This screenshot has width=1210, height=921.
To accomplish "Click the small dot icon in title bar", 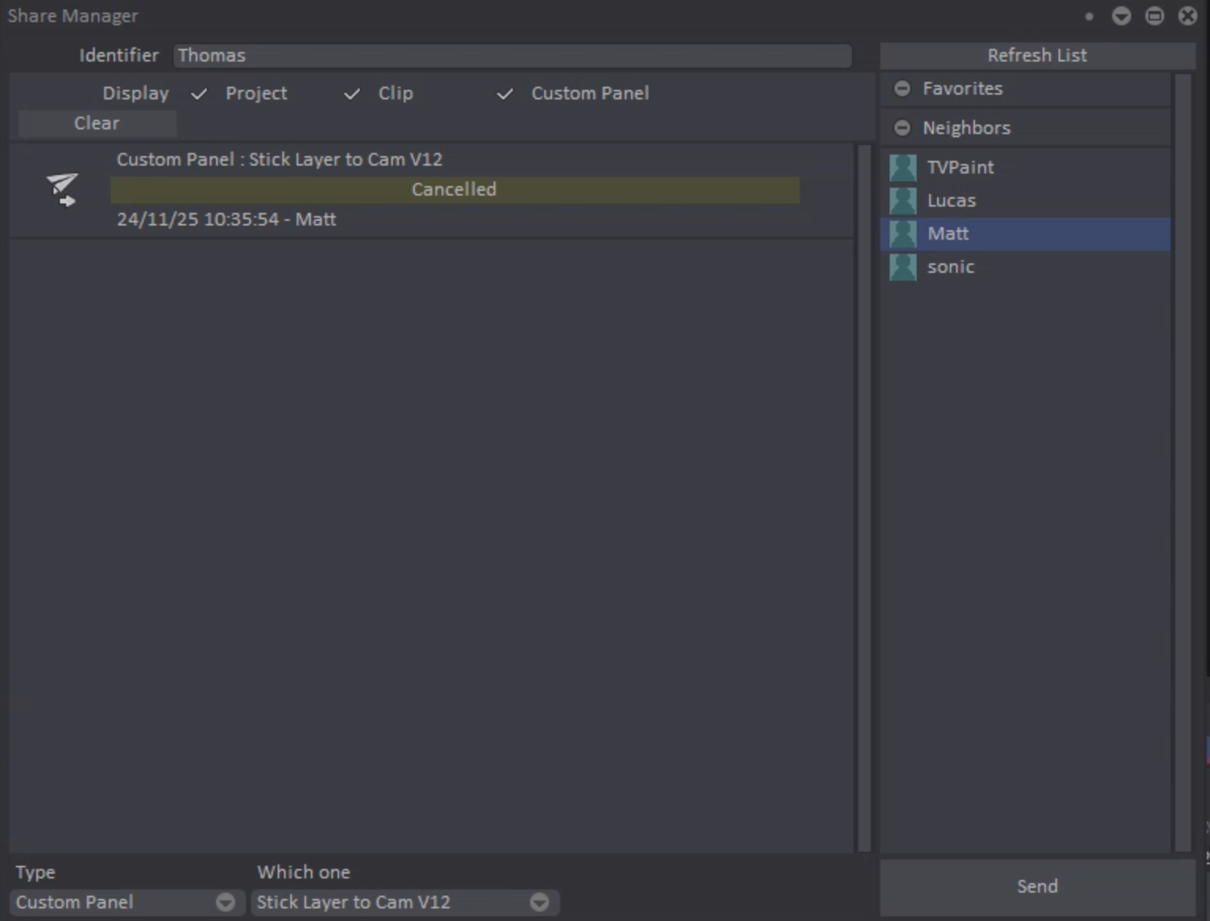I will (x=1089, y=16).
